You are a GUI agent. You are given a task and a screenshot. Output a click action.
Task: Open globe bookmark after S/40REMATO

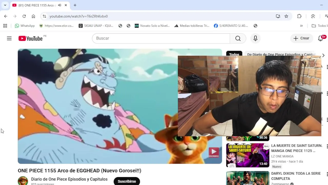point(255,26)
